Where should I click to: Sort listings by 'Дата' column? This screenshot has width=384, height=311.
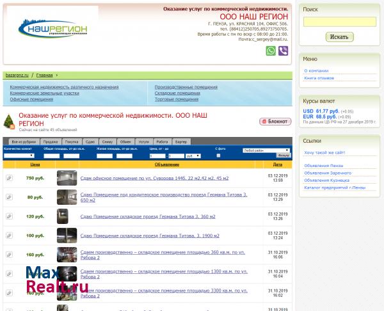278,164
